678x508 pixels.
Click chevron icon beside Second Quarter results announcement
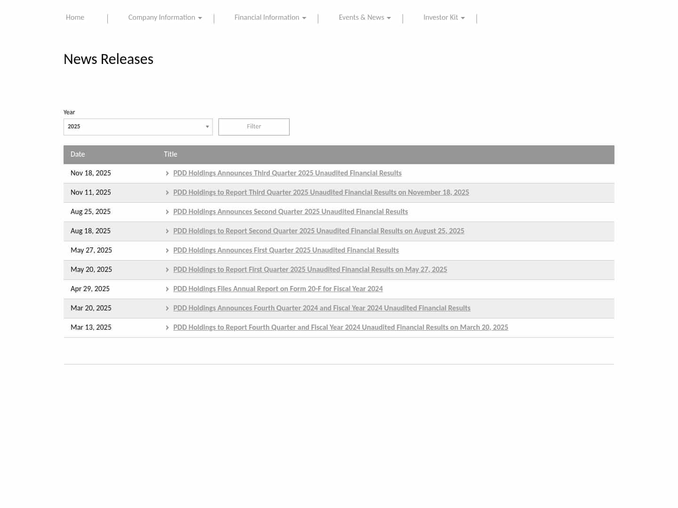(167, 212)
